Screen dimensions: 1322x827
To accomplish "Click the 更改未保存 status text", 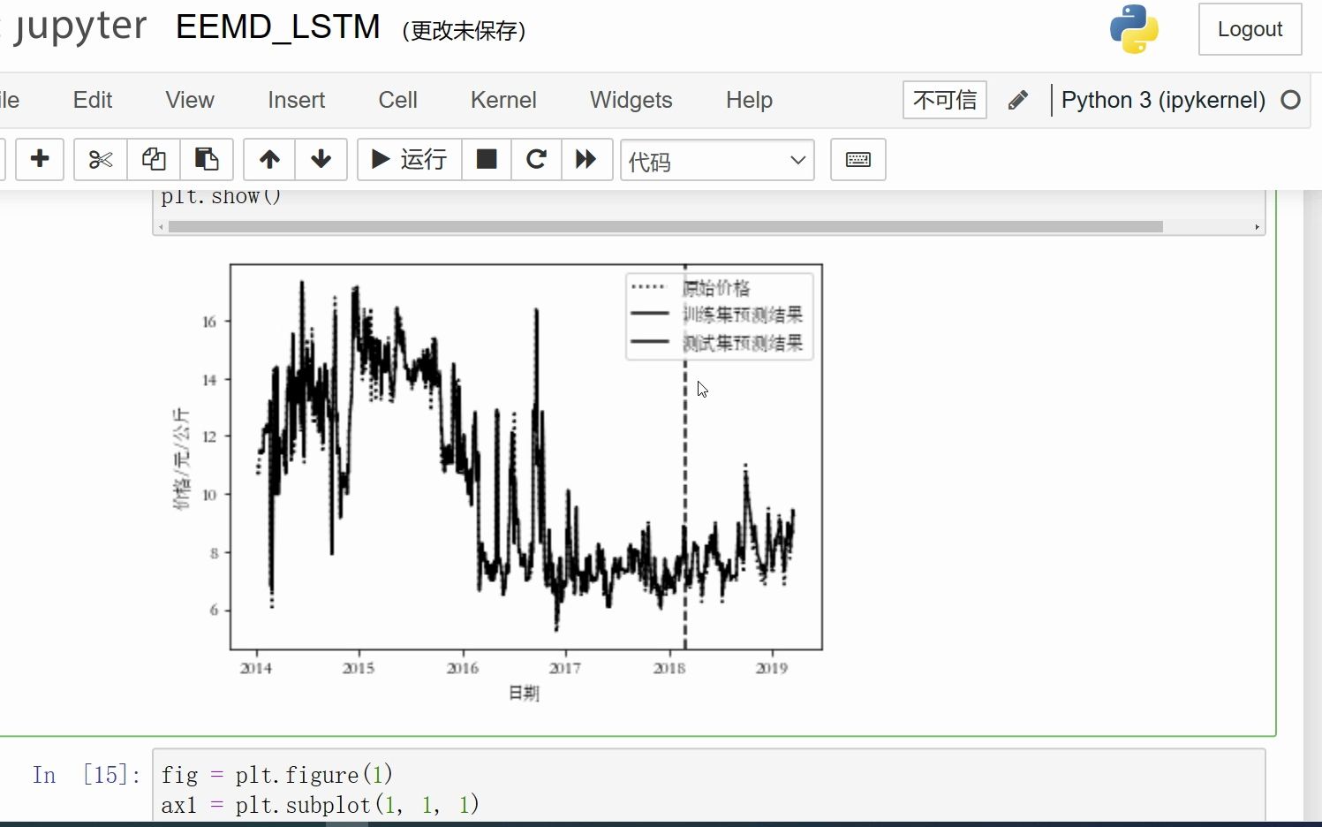I will pos(465,31).
